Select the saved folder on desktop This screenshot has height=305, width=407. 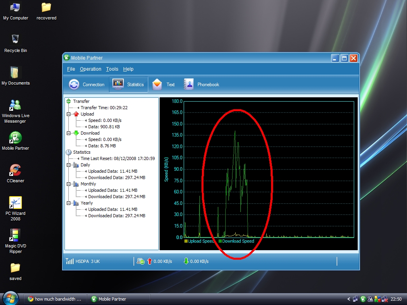click(x=16, y=272)
